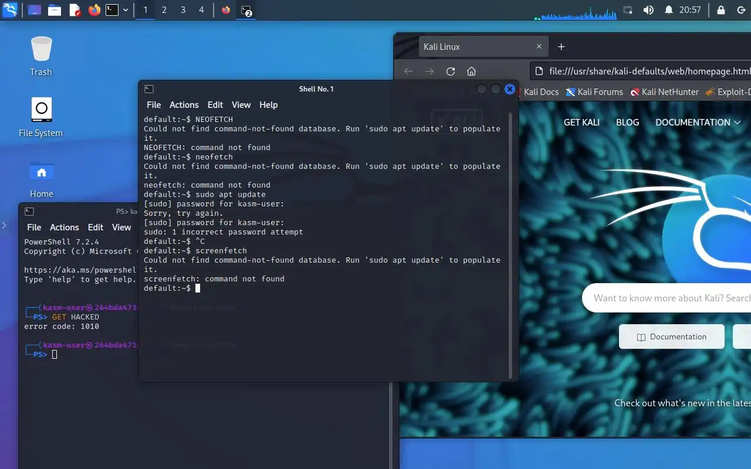Open the display/screen recorder tray icon
Image resolution: width=751 pixels, height=469 pixels.
pos(628,10)
